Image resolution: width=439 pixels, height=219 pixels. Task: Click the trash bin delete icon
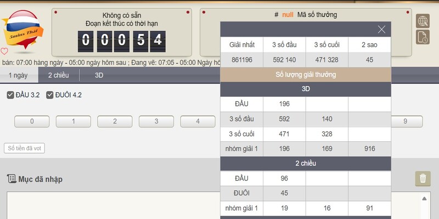click(423, 178)
